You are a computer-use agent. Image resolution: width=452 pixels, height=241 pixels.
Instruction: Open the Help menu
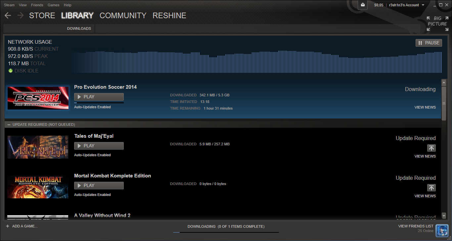(68, 5)
